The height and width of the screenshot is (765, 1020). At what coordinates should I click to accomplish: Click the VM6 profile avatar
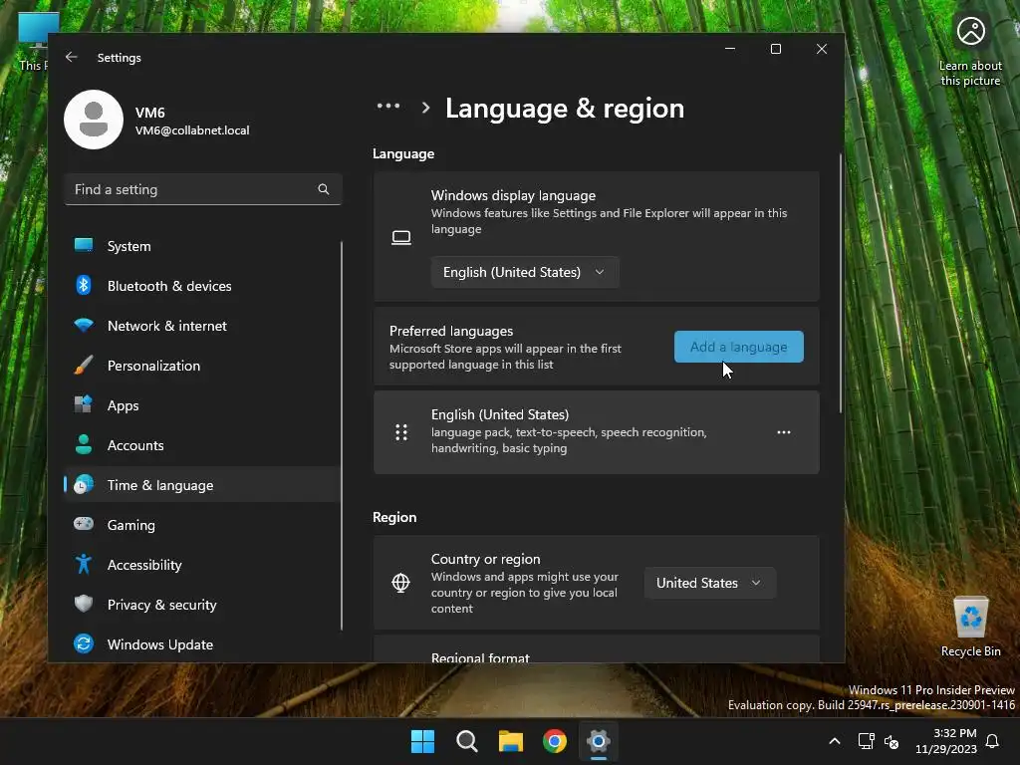94,120
